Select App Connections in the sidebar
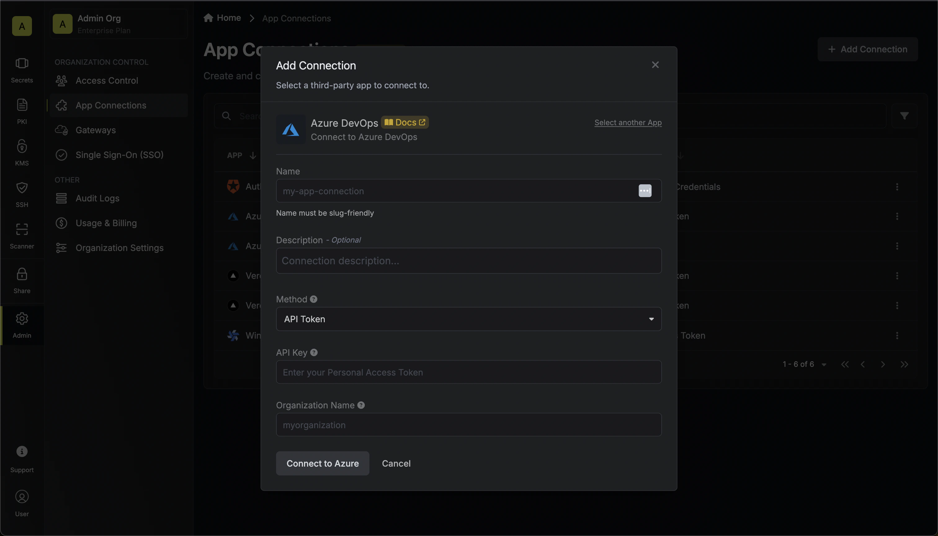The height and width of the screenshot is (536, 938). pyautogui.click(x=119, y=105)
